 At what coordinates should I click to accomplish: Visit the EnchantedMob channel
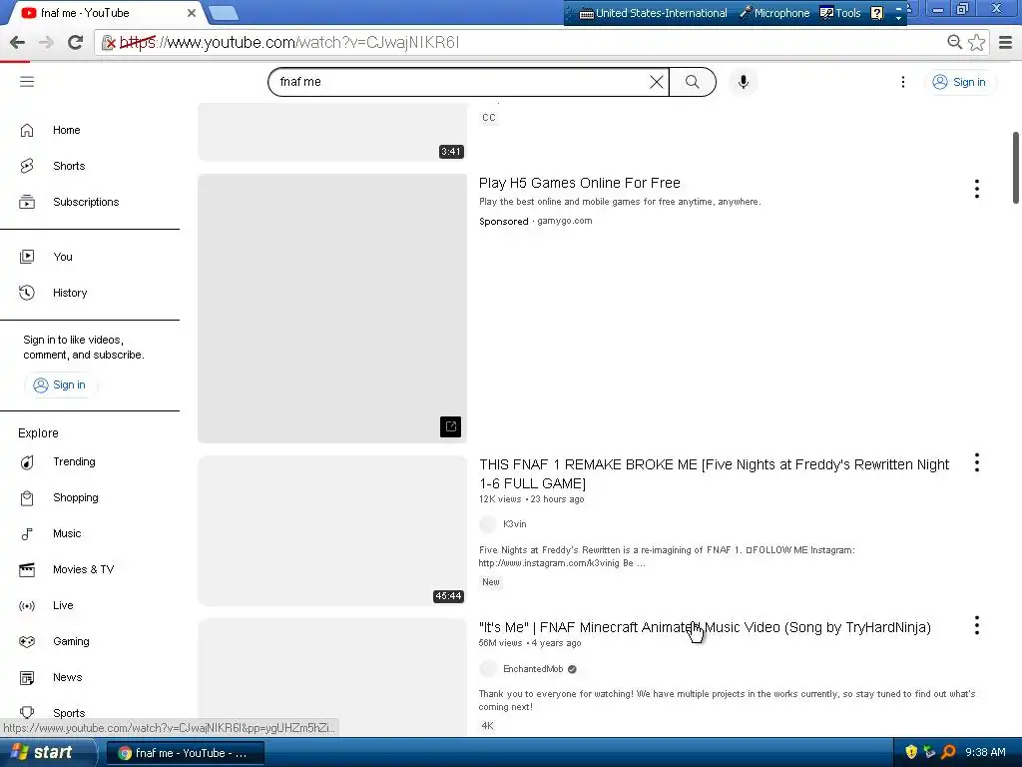(x=533, y=668)
